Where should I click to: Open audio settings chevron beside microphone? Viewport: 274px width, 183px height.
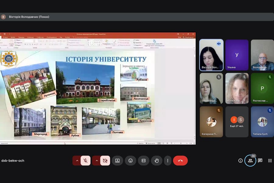77,161
